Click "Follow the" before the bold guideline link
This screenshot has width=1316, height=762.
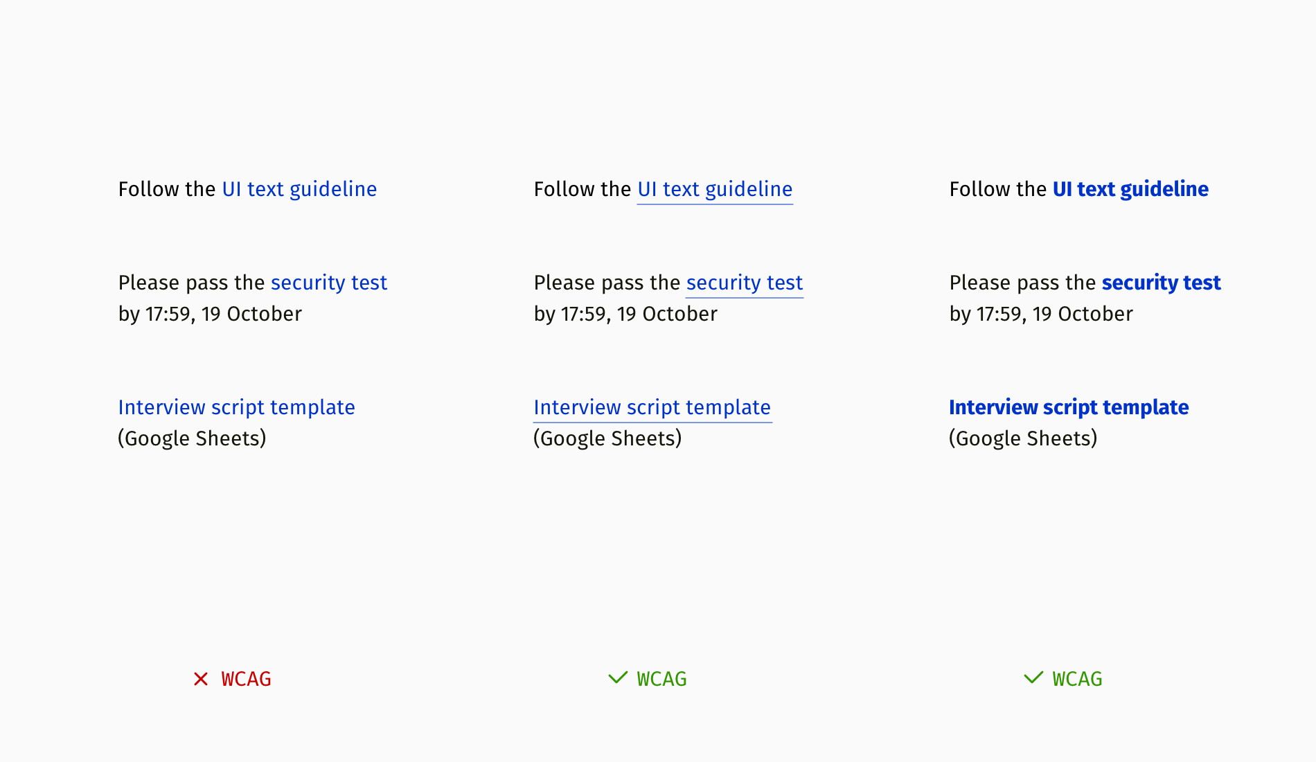click(x=998, y=189)
